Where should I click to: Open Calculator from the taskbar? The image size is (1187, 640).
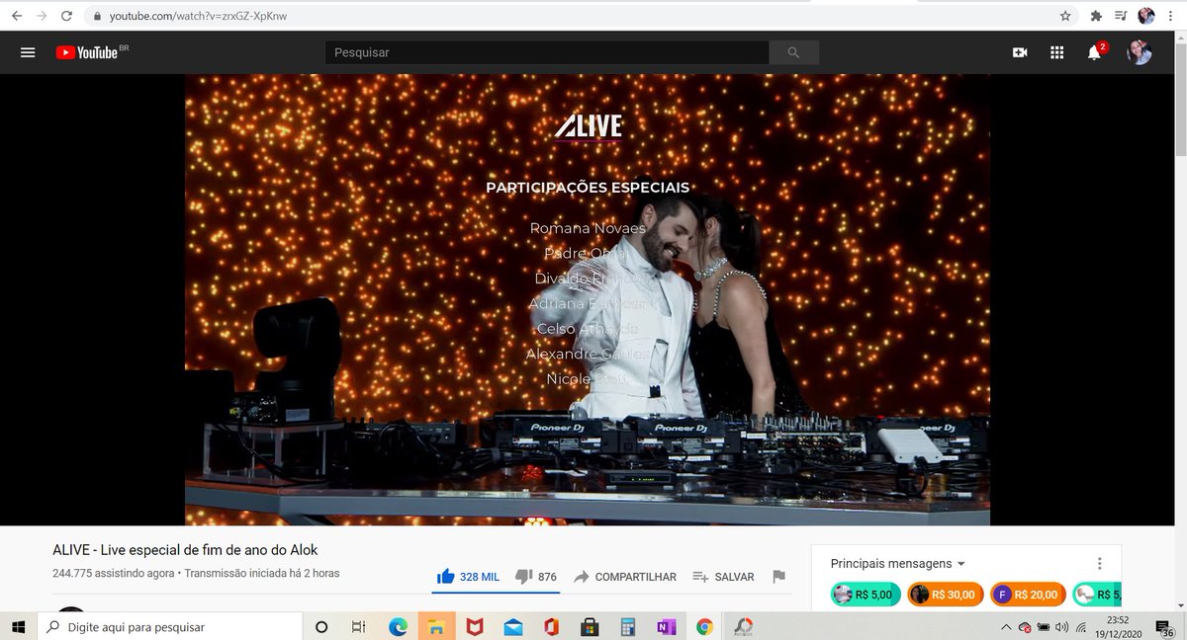pos(626,626)
